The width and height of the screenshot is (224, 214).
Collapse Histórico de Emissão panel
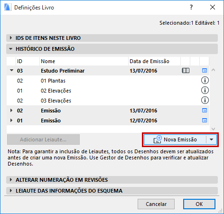click(x=10, y=49)
